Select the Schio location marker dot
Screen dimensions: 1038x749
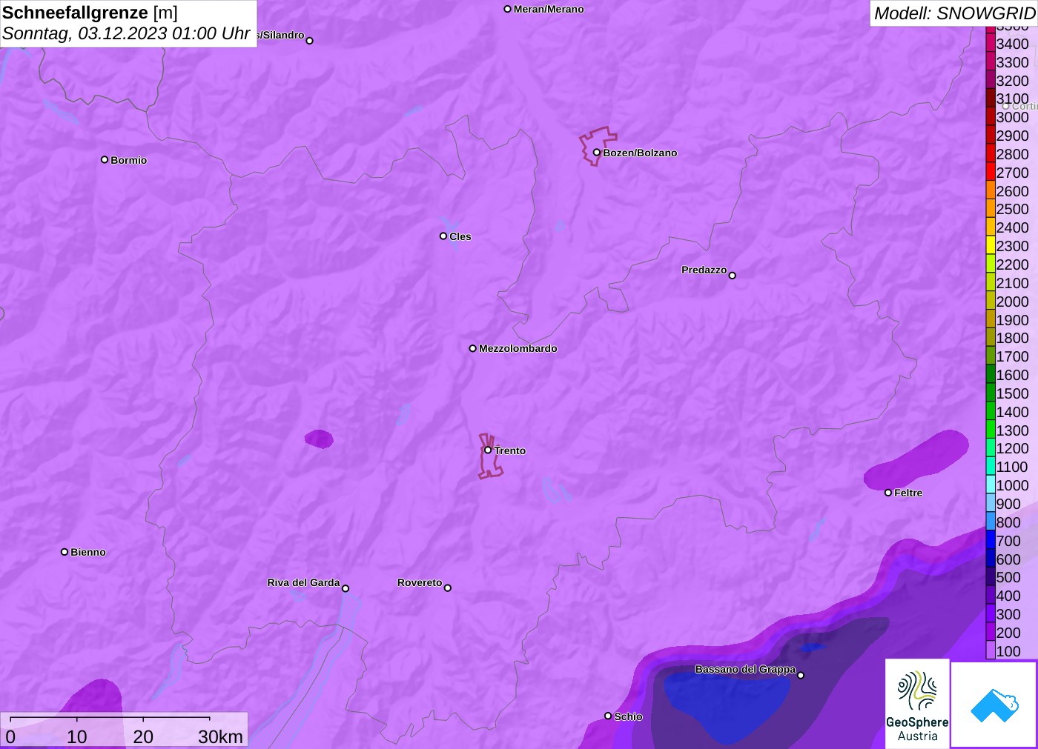[608, 716]
